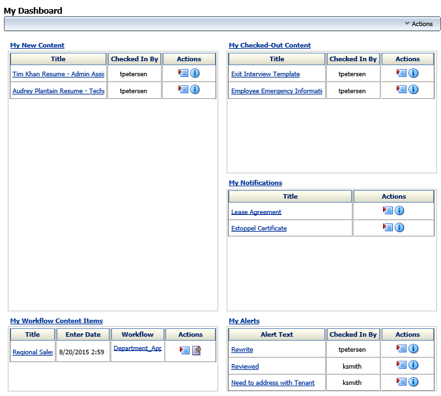Screen dimensions: 441x396
Task: Open actions menu icon for Estoppel Certificate
Action: 388,227
